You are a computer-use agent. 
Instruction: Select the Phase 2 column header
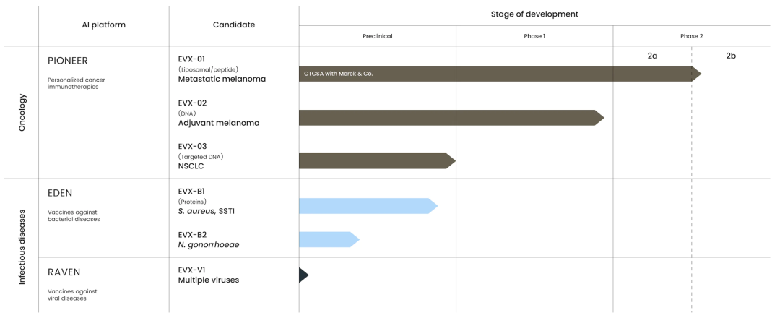691,36
